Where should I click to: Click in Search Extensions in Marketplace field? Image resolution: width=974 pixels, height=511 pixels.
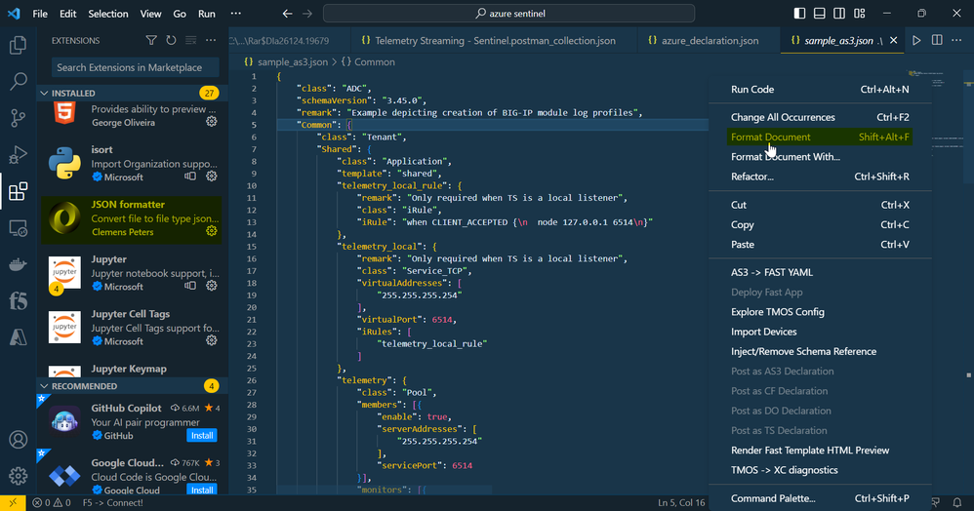[x=134, y=67]
